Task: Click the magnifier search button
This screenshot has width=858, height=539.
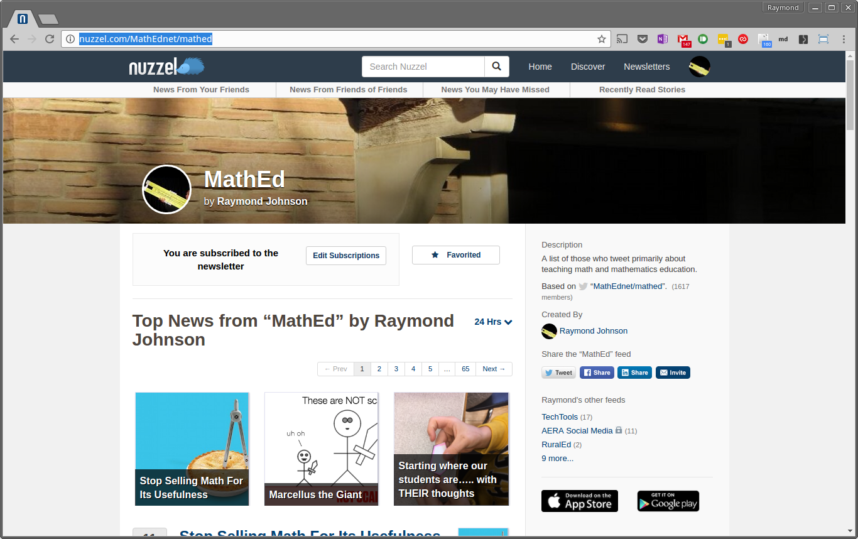Action: (x=497, y=67)
